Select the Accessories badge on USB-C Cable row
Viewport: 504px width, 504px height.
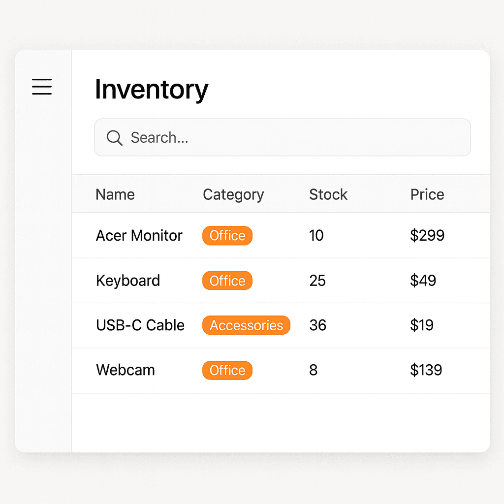[246, 325]
